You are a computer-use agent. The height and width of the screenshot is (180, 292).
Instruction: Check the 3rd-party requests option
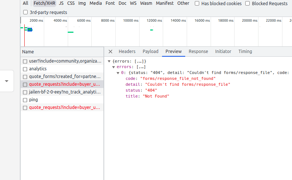[x=25, y=12]
